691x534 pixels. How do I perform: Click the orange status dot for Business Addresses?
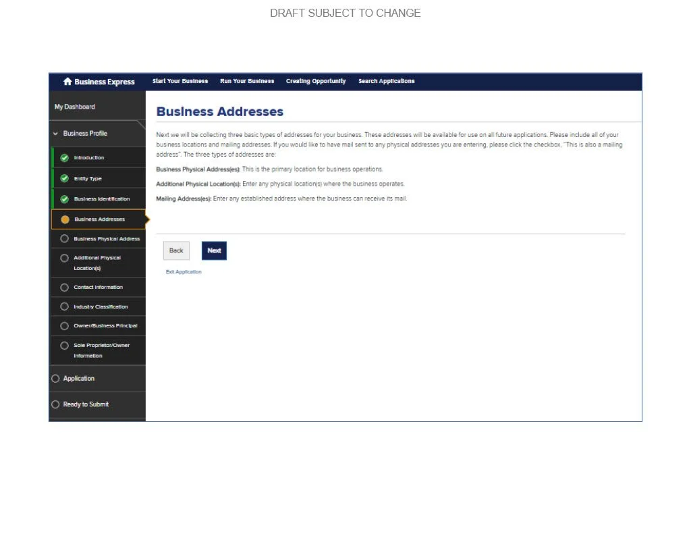[x=65, y=219]
